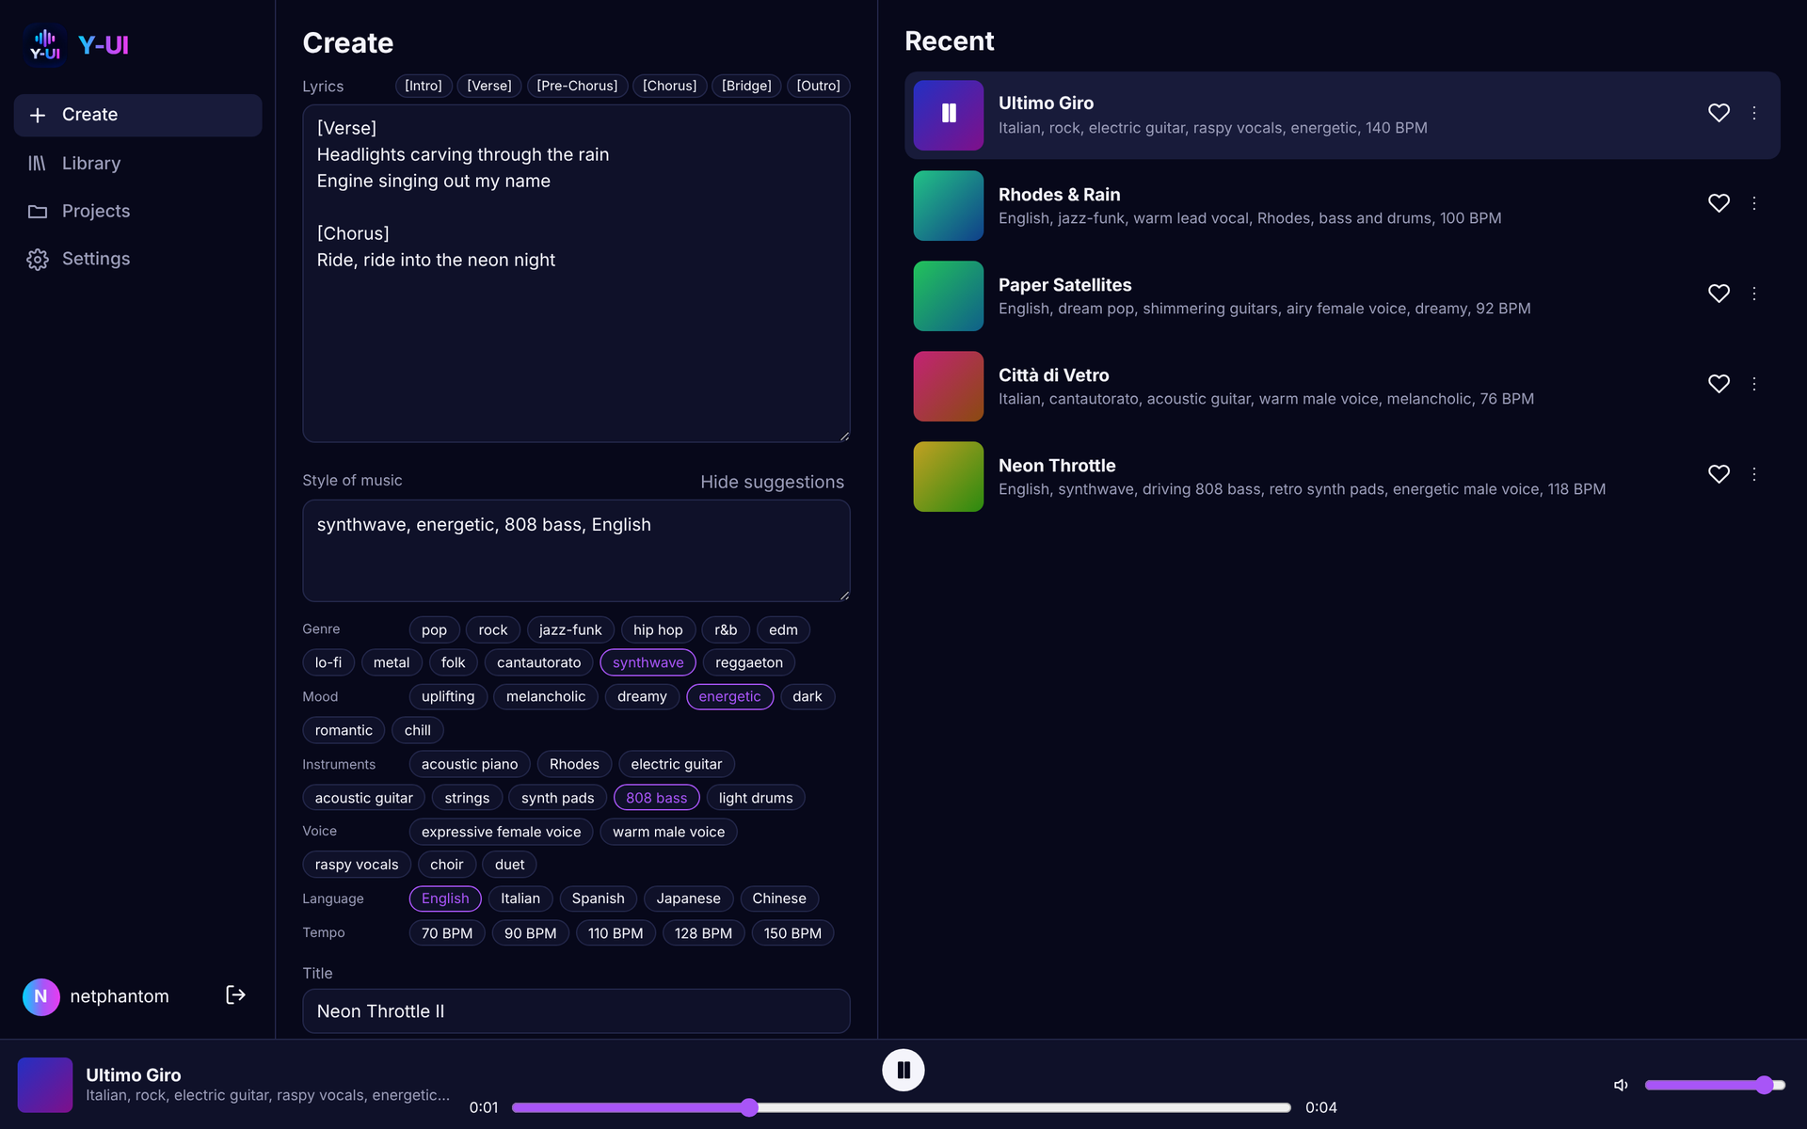Add the raspy vocals voice chip
1807x1129 pixels.
coord(357,865)
